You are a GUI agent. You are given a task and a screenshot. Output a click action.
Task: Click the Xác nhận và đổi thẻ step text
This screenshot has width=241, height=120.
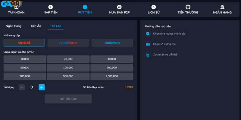coord(165,55)
